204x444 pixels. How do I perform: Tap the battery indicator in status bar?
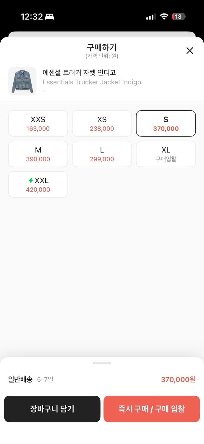pyautogui.click(x=179, y=17)
